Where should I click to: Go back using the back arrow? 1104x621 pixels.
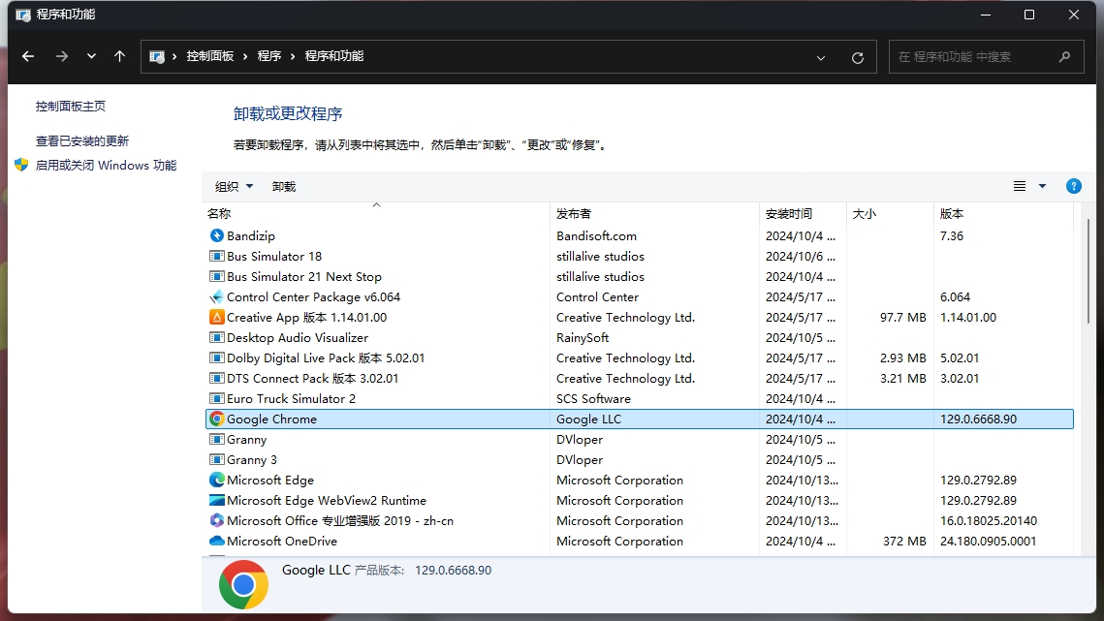(x=27, y=56)
